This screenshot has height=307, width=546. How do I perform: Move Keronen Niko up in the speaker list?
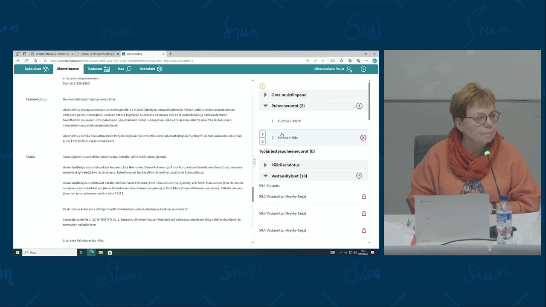(263, 134)
